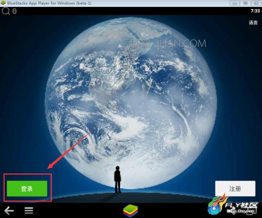The width and height of the screenshot is (262, 218).
Task: Click the BlueStacks app icon in title bar
Action: [x=3, y=3]
